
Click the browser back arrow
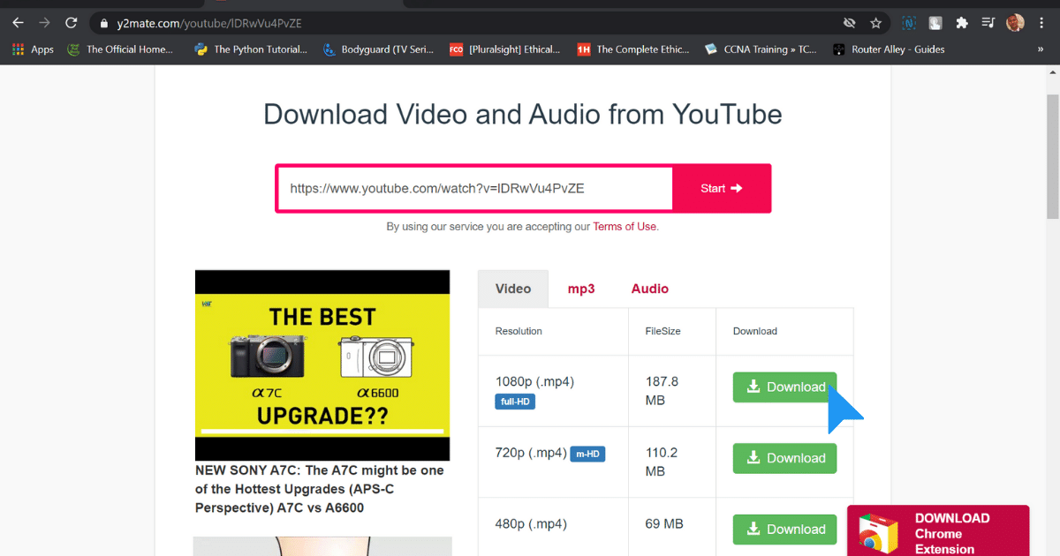pyautogui.click(x=18, y=23)
